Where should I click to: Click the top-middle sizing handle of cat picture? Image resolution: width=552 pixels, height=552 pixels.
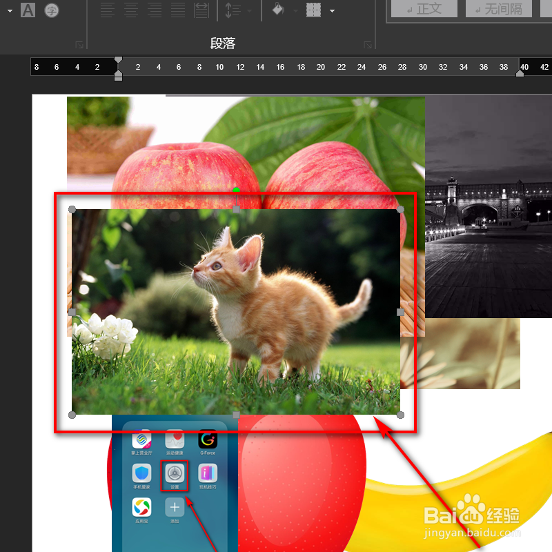pyautogui.click(x=236, y=210)
